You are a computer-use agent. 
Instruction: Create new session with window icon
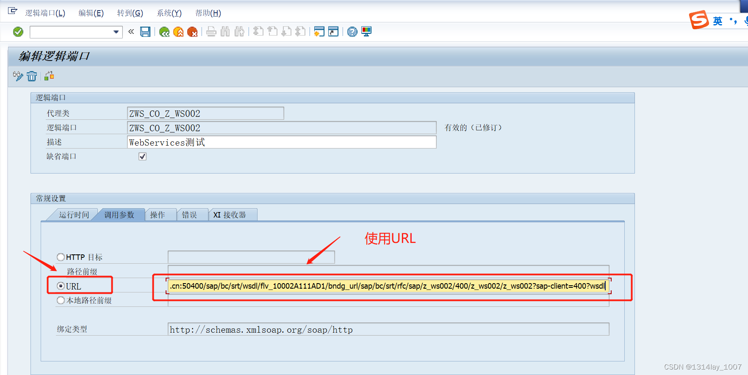(319, 32)
